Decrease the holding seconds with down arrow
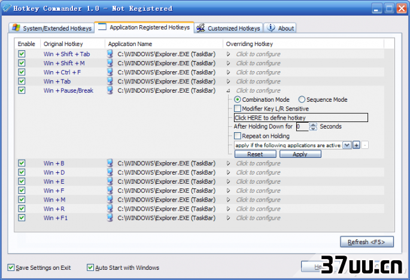Image resolution: width=410 pixels, height=280 pixels. [313, 129]
